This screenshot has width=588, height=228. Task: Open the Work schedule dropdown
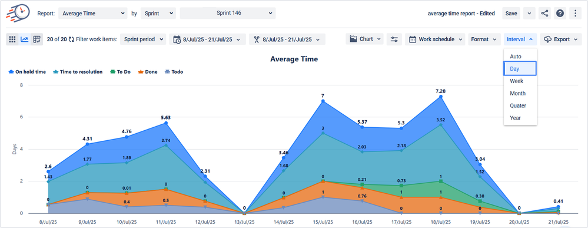[x=435, y=39]
